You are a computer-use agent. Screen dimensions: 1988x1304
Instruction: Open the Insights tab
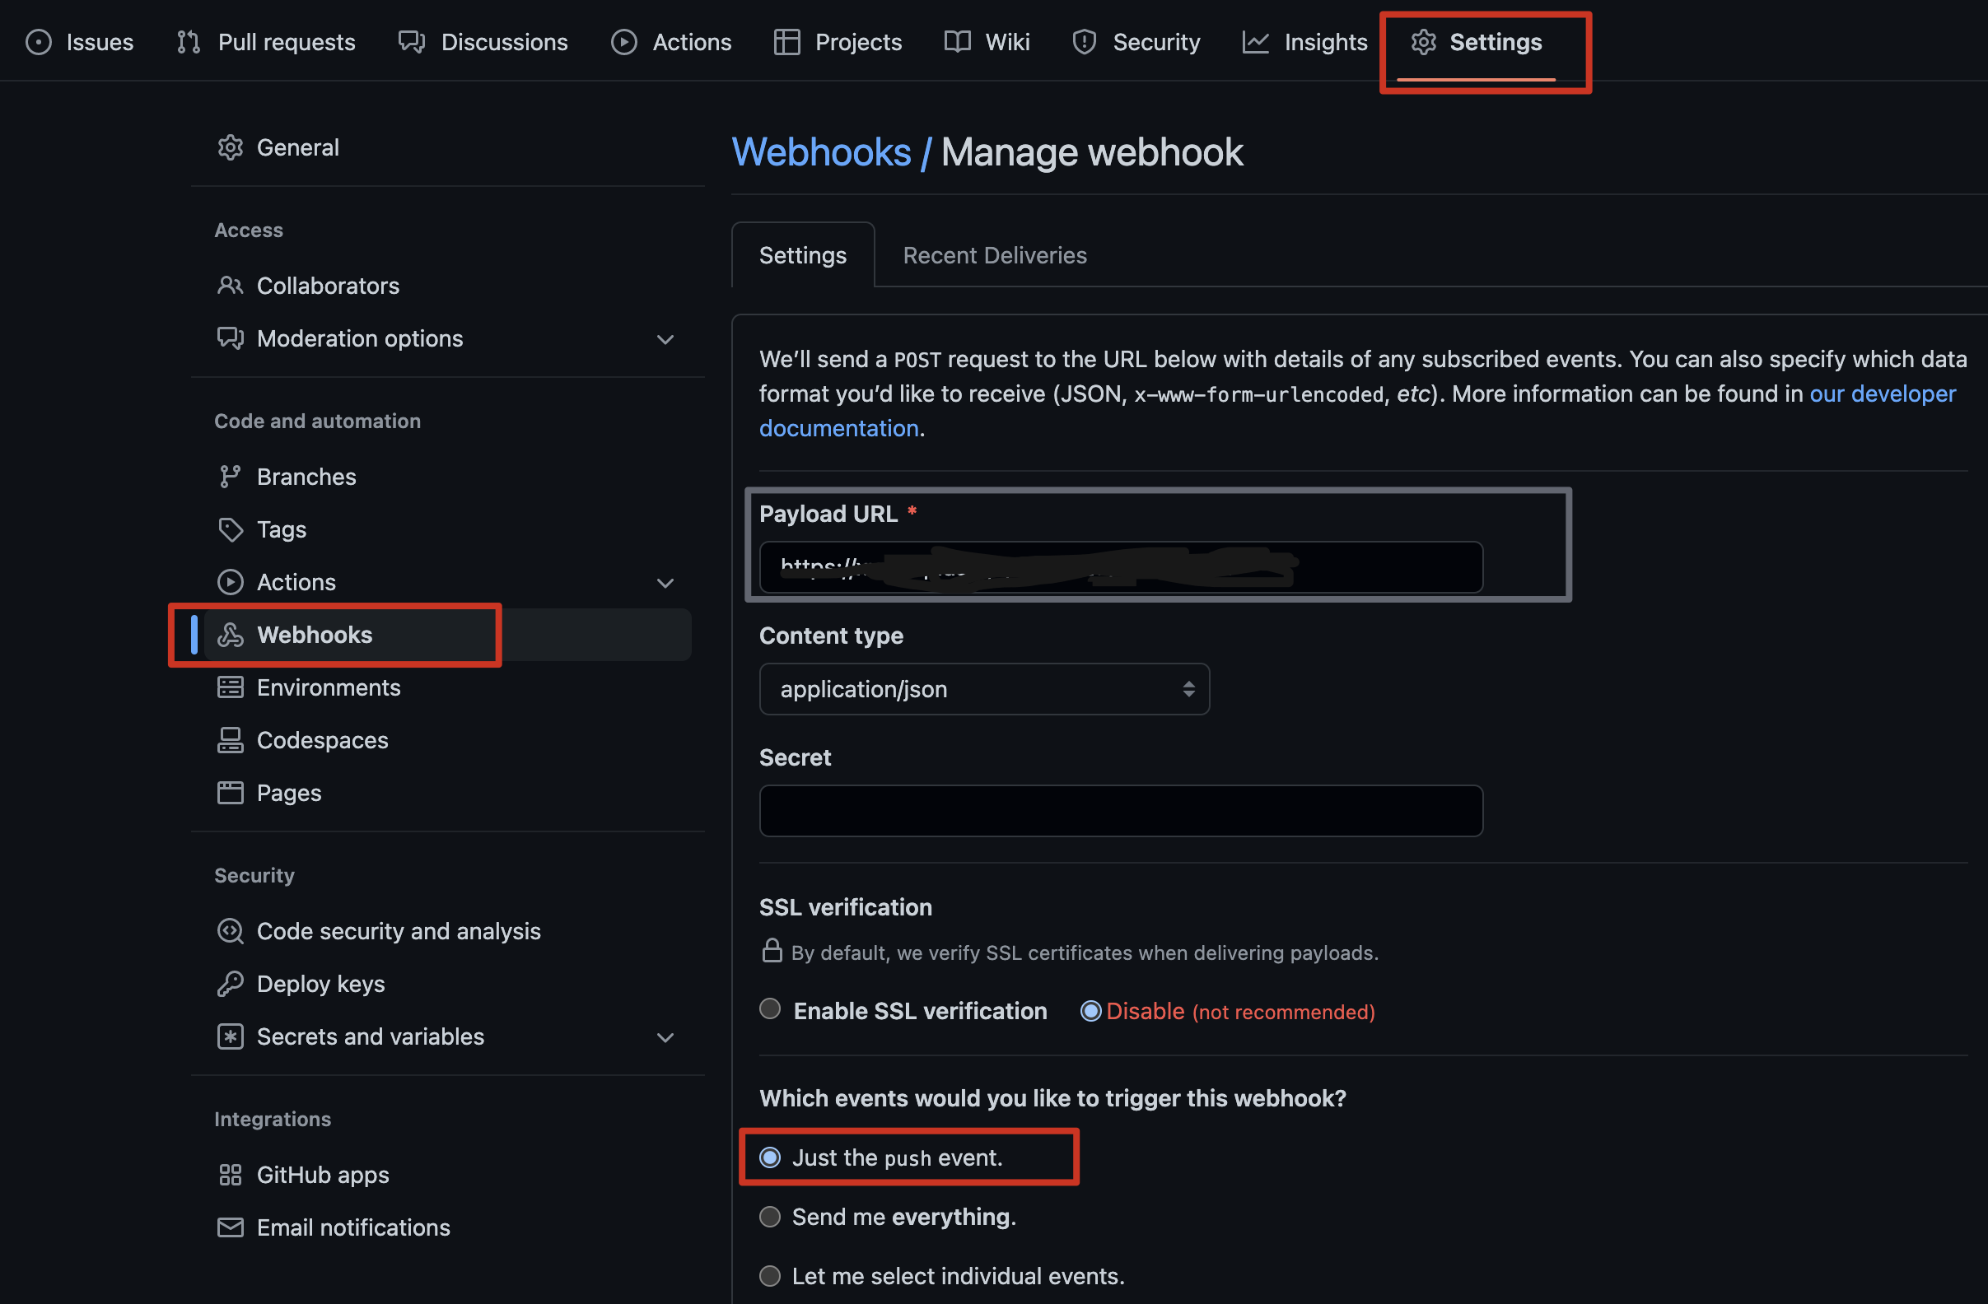pos(1305,42)
